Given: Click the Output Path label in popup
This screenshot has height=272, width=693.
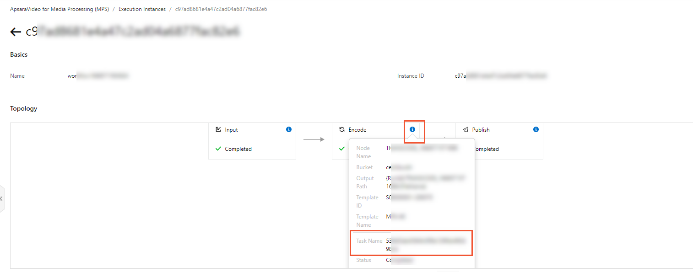Looking at the screenshot, I should [365, 182].
